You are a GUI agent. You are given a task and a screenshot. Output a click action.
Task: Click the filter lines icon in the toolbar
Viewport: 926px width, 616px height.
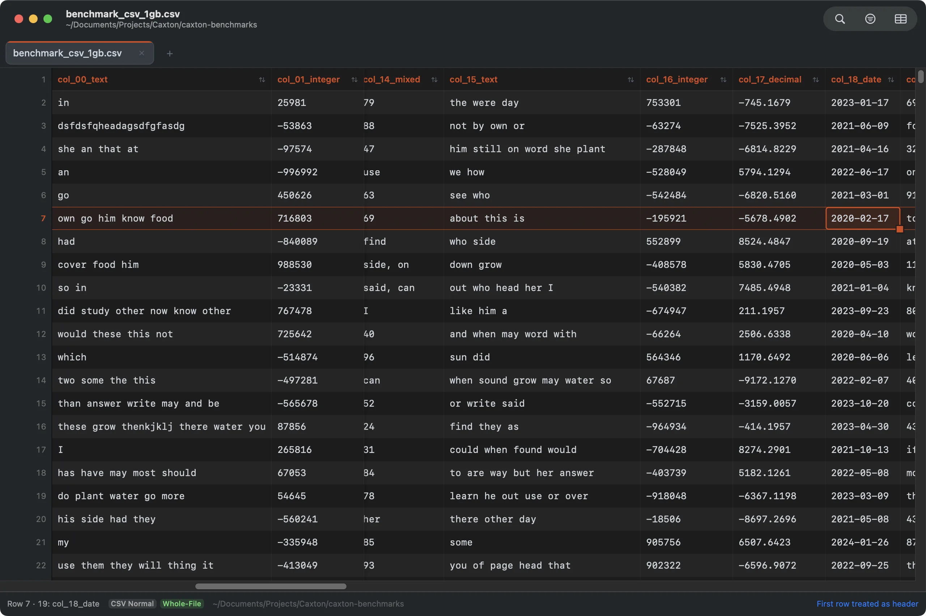(x=870, y=19)
